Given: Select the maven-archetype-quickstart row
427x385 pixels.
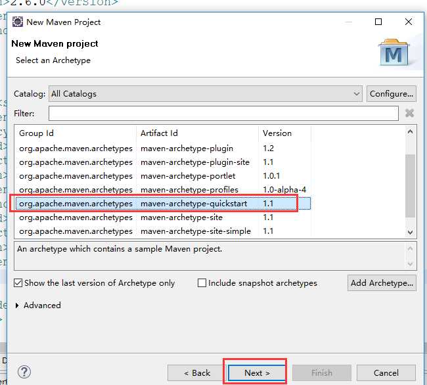Looking at the screenshot, I should (163, 204).
